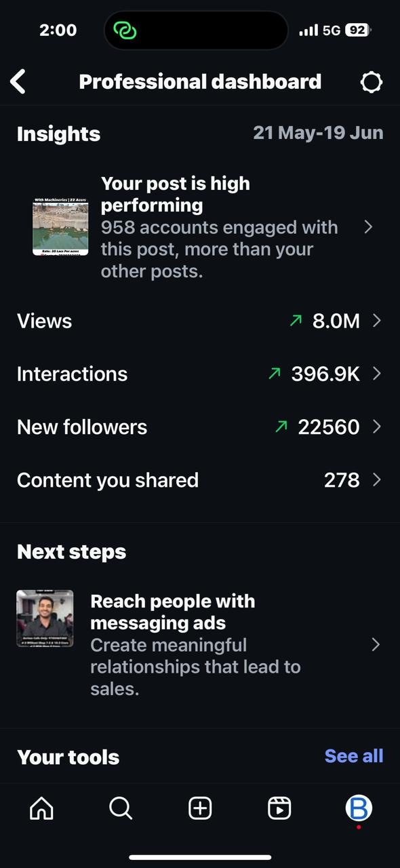
Task: Open high performing post chevron
Action: [x=368, y=226]
